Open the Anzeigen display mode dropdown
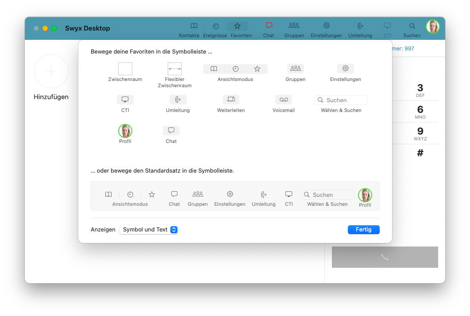 [x=149, y=230]
